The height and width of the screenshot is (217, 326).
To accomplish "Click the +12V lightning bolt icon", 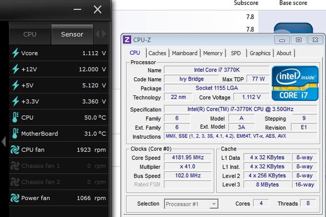I will click(15, 69).
